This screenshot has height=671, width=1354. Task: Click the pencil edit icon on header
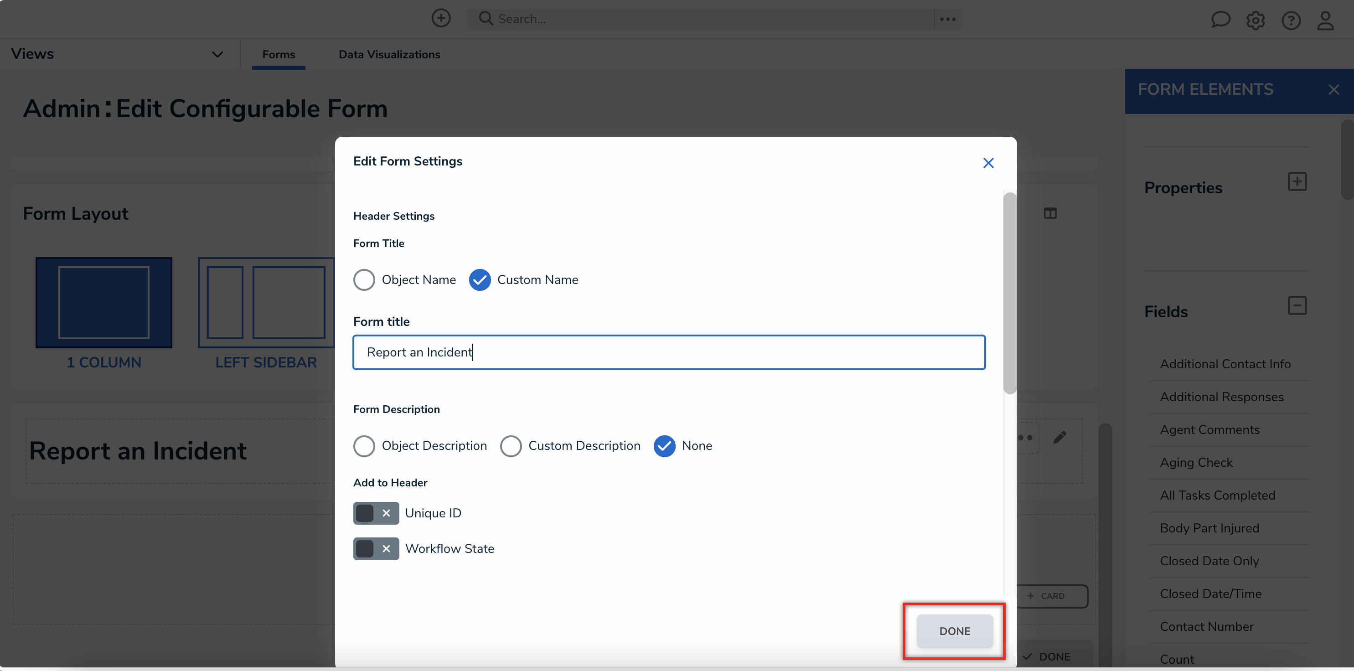coord(1059,437)
